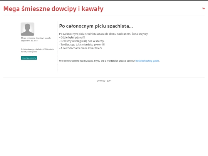Follow the Disqus 'troubleshooting guide' link
Viewport: 208px width, 156px height.
[x=147, y=61]
